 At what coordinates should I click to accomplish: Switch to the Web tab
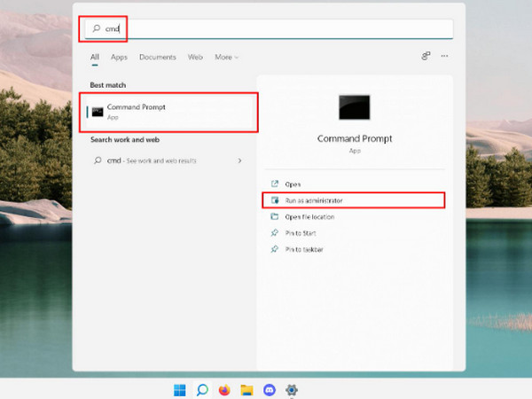[195, 57]
